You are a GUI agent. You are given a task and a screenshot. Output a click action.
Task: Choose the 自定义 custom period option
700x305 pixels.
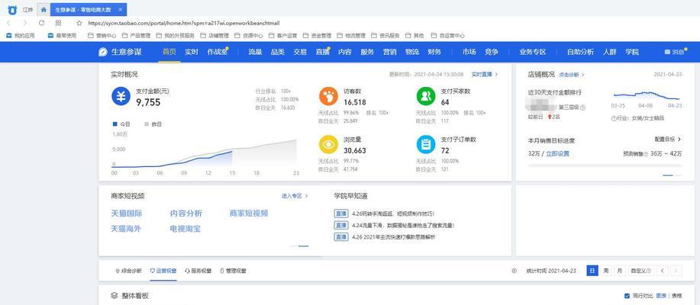point(640,271)
